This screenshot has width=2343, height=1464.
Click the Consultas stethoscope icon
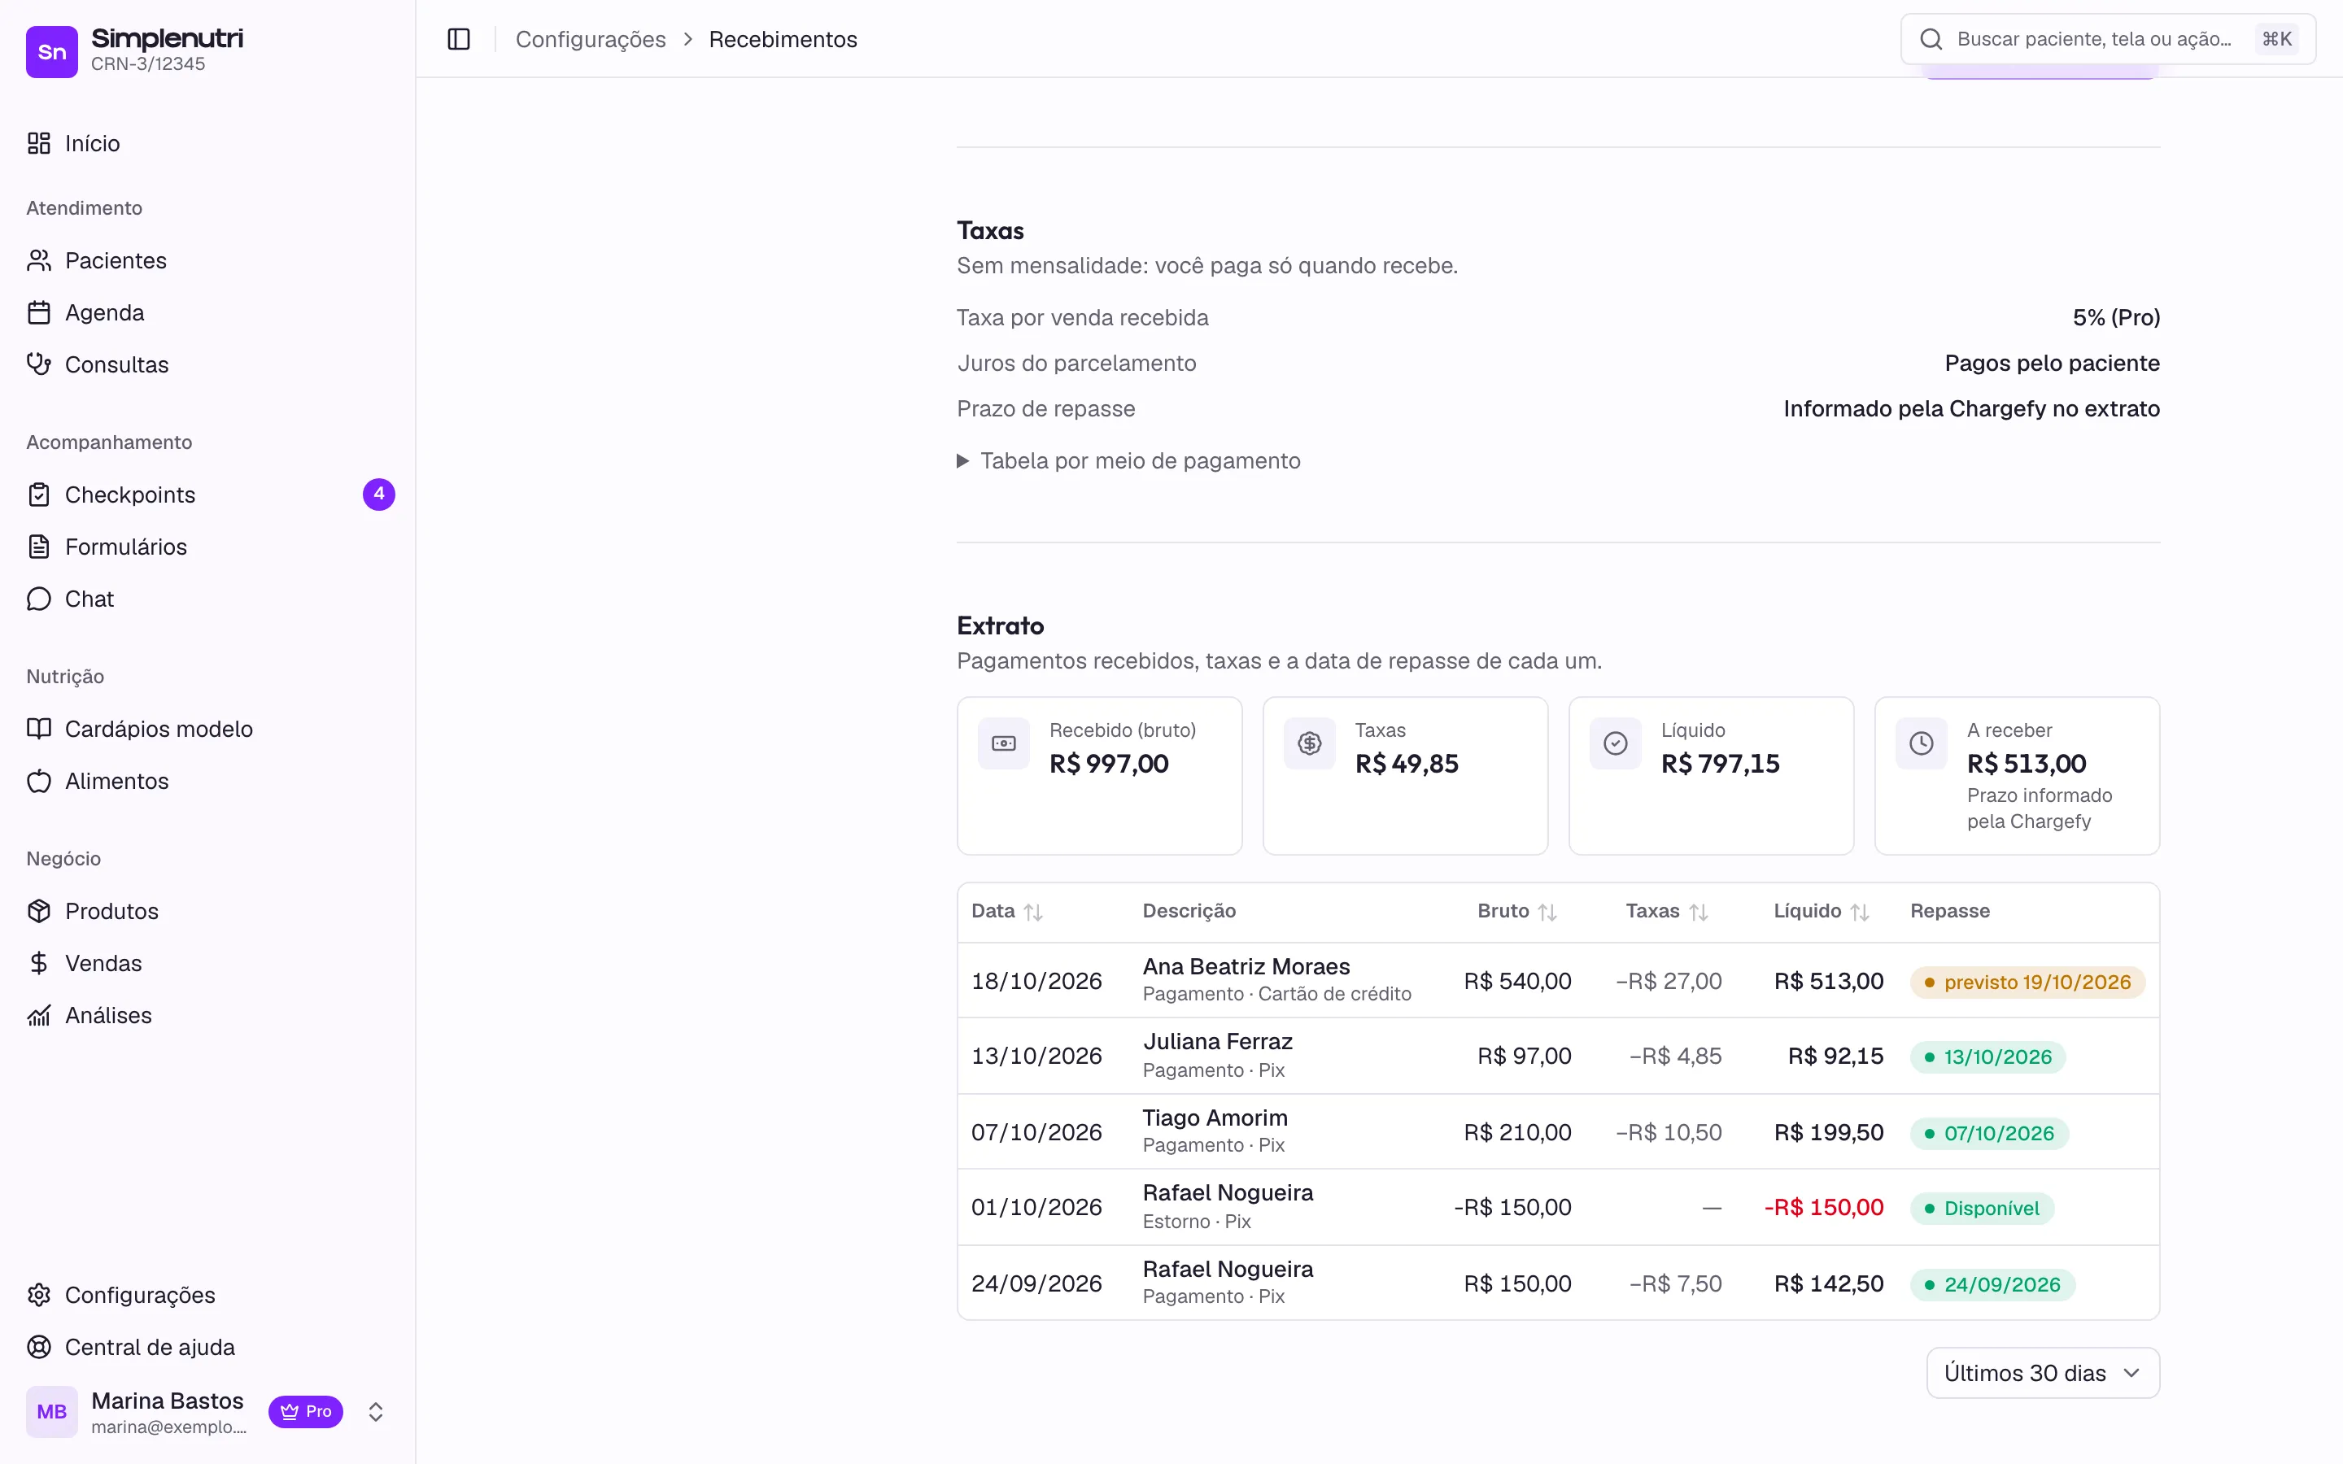(x=39, y=364)
